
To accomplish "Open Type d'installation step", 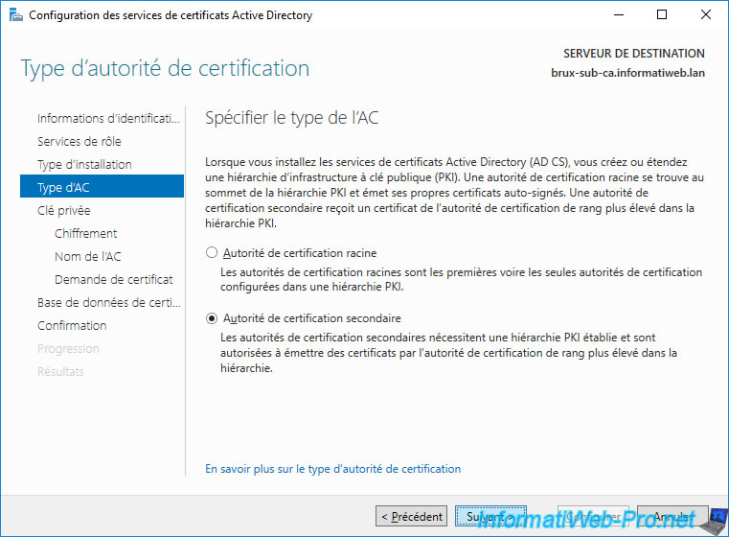I will click(x=84, y=165).
